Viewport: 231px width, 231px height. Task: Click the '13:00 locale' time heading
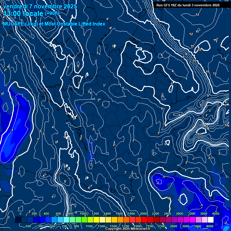click(x=23, y=14)
